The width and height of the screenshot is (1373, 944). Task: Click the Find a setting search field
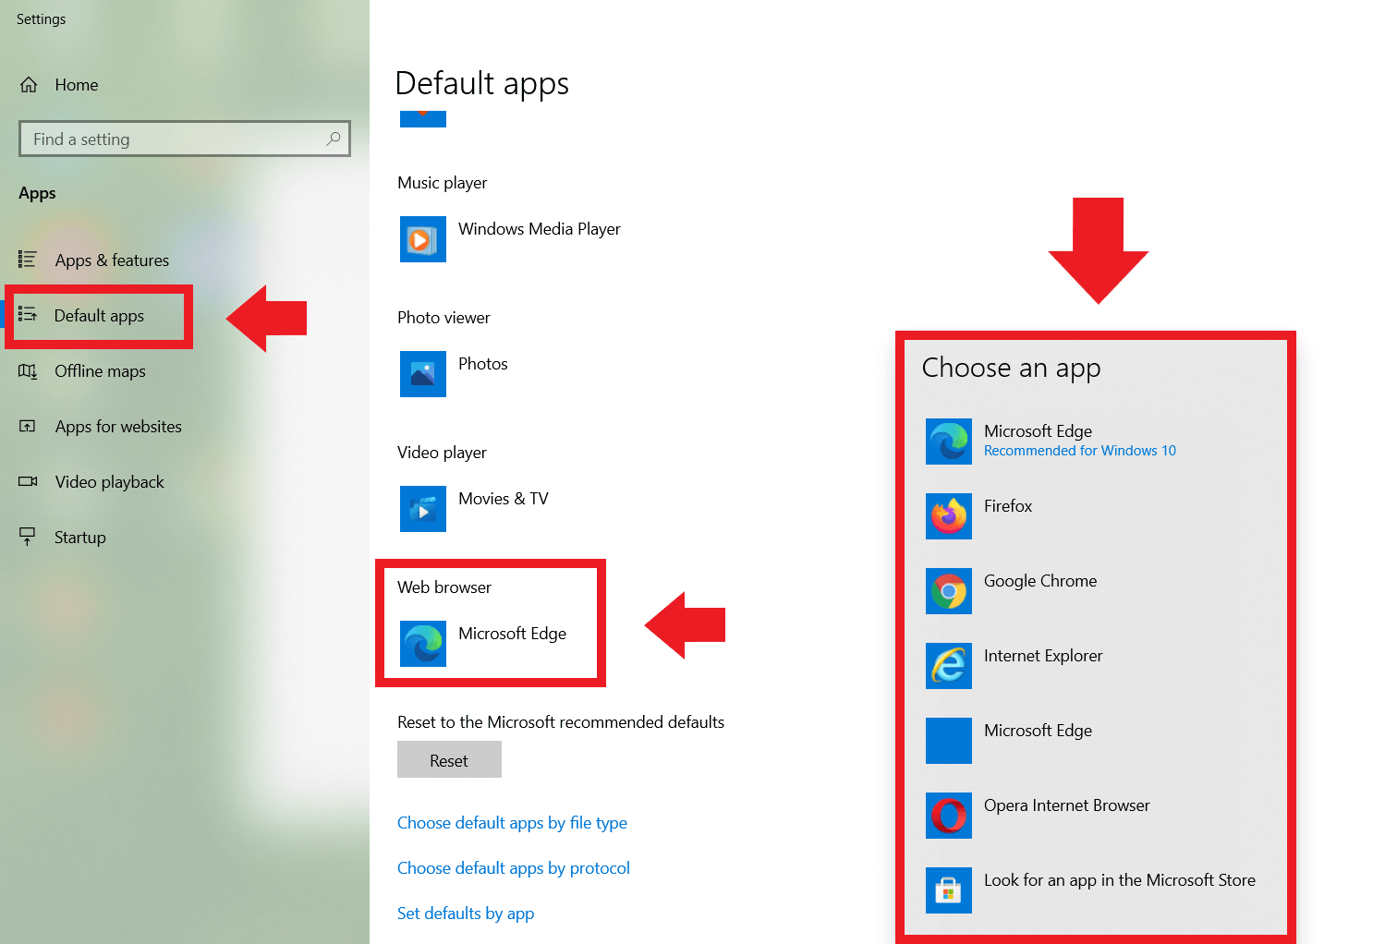pyautogui.click(x=184, y=139)
